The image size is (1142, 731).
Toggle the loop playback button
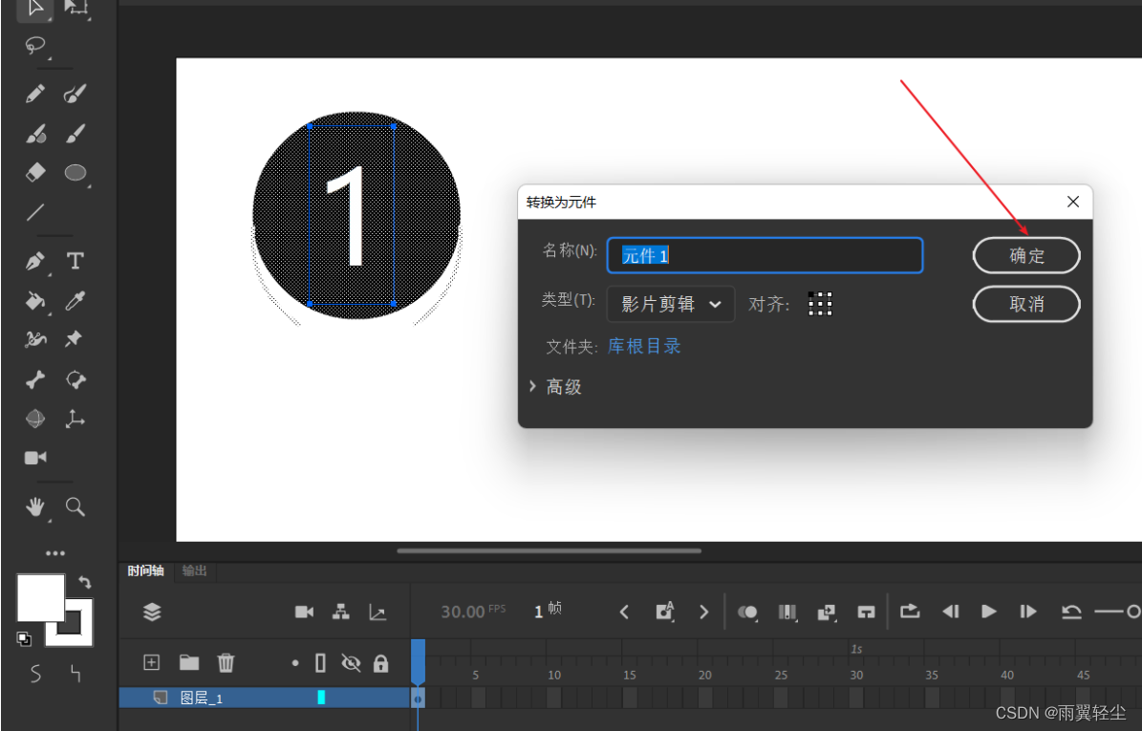tap(910, 612)
